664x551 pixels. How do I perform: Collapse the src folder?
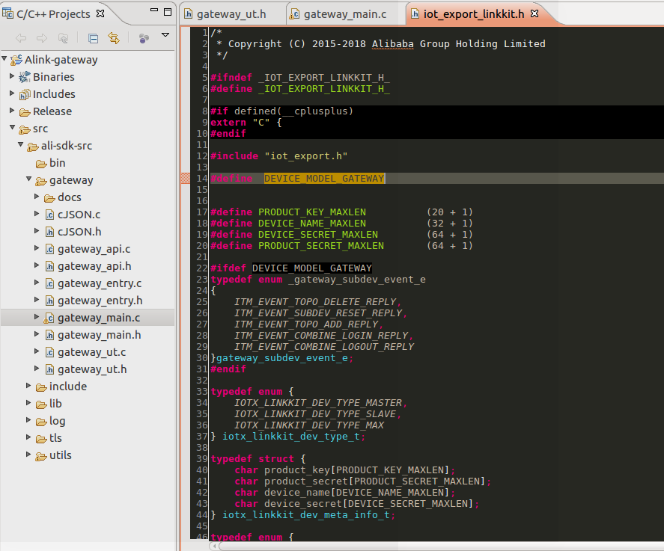pyautogui.click(x=12, y=127)
